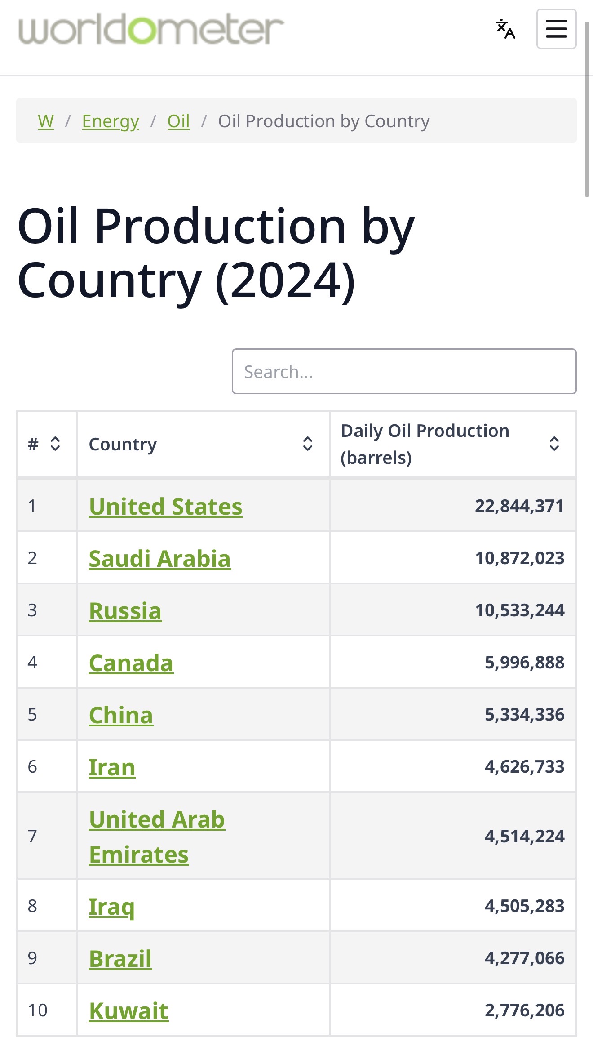Click the Iran link
Screen dimensions: 593x1037
coord(112,767)
